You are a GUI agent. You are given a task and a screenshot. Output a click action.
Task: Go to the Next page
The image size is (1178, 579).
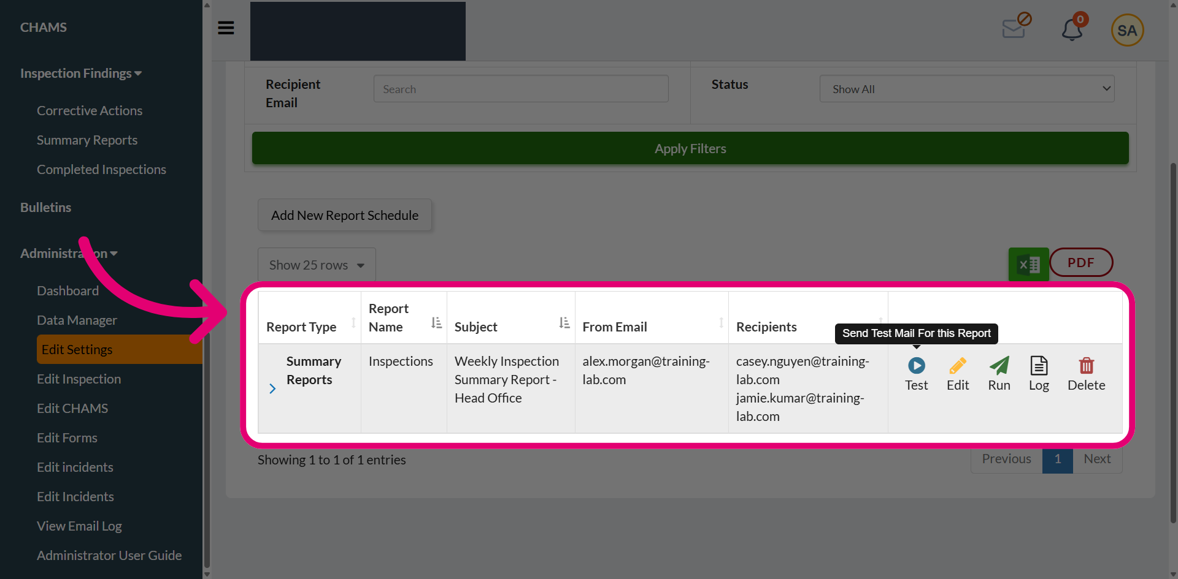[1097, 459]
